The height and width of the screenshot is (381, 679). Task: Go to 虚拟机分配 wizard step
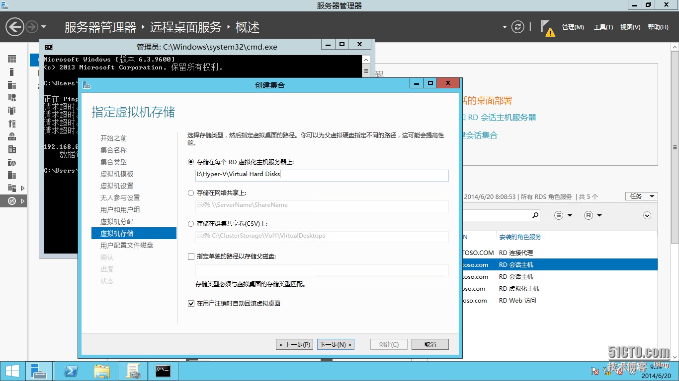(117, 222)
